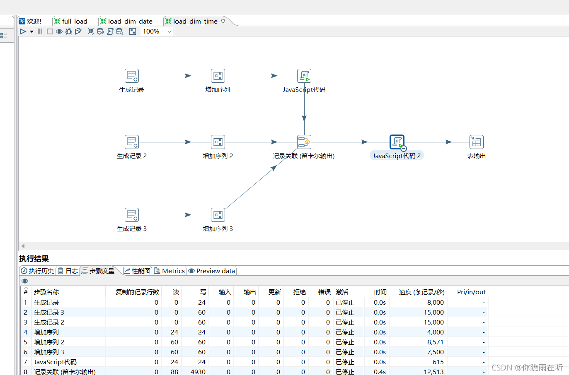Click the left sidebar tree view icon

pos(4,36)
